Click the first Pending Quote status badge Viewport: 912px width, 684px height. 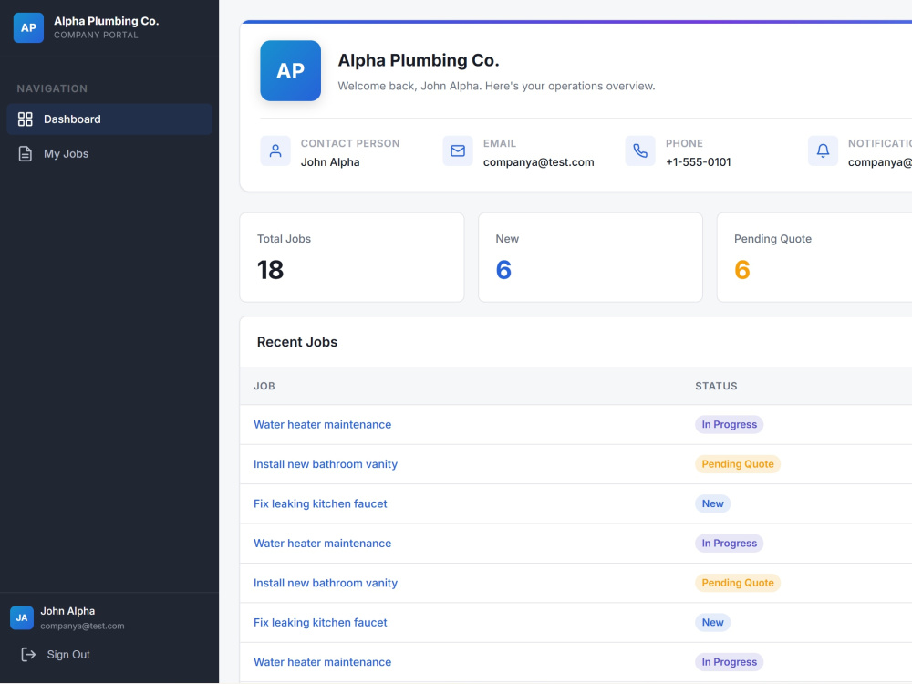(738, 464)
